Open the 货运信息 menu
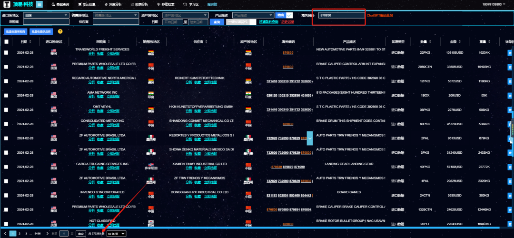 pyautogui.click(x=87, y=4)
